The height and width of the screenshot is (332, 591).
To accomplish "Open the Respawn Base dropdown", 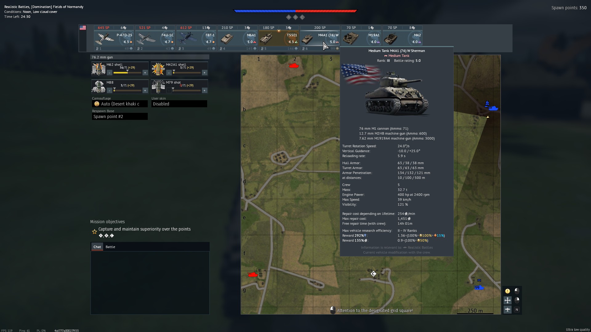I will coord(120,117).
